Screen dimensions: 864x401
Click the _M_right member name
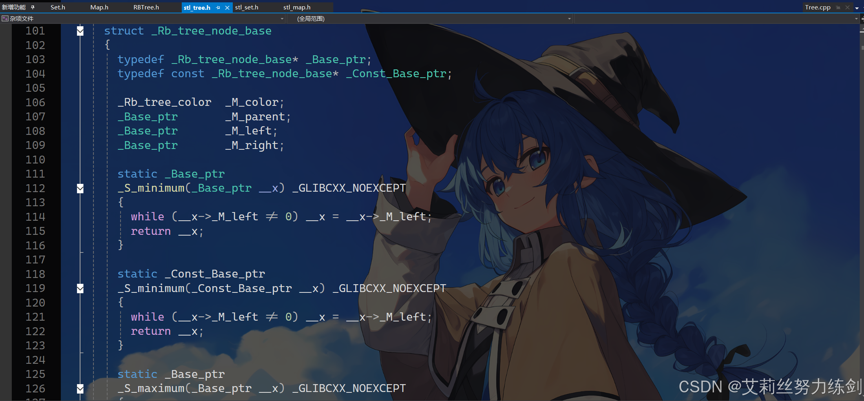[x=252, y=145]
